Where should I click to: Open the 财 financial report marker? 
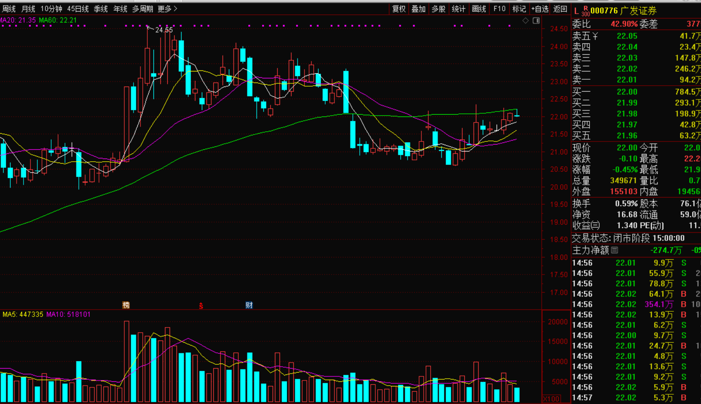coord(249,305)
